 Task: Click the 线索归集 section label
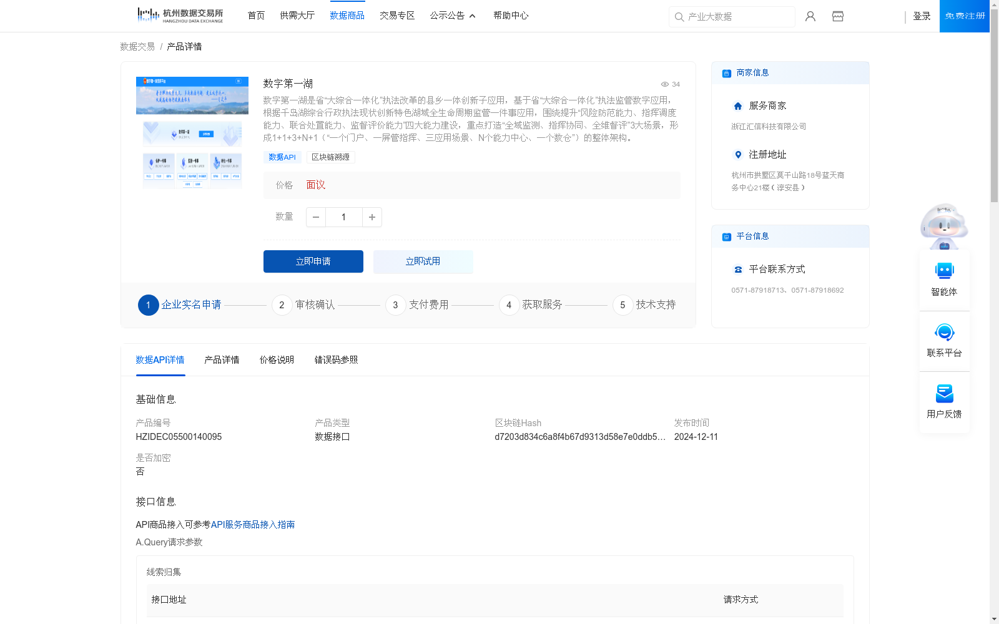(x=164, y=572)
